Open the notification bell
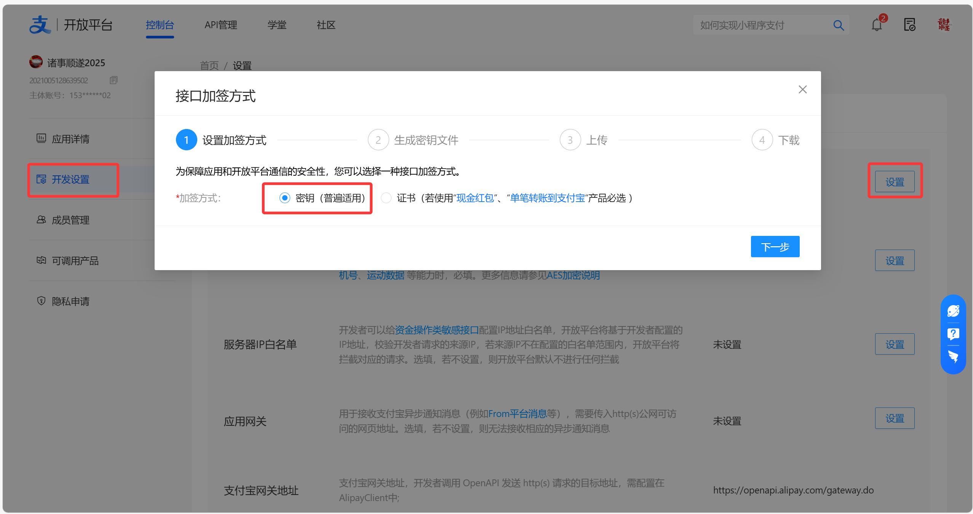The image size is (973, 514). click(x=877, y=25)
